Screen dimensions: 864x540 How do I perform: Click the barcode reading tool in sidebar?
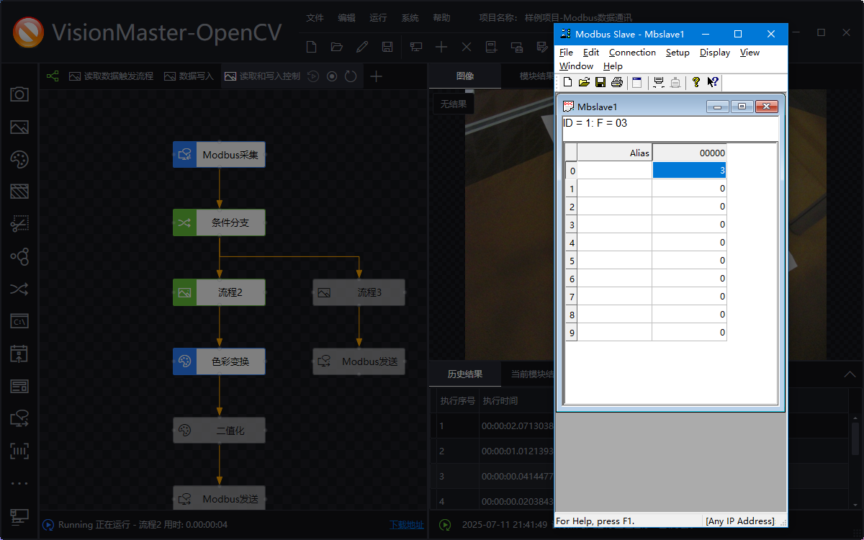[19, 451]
